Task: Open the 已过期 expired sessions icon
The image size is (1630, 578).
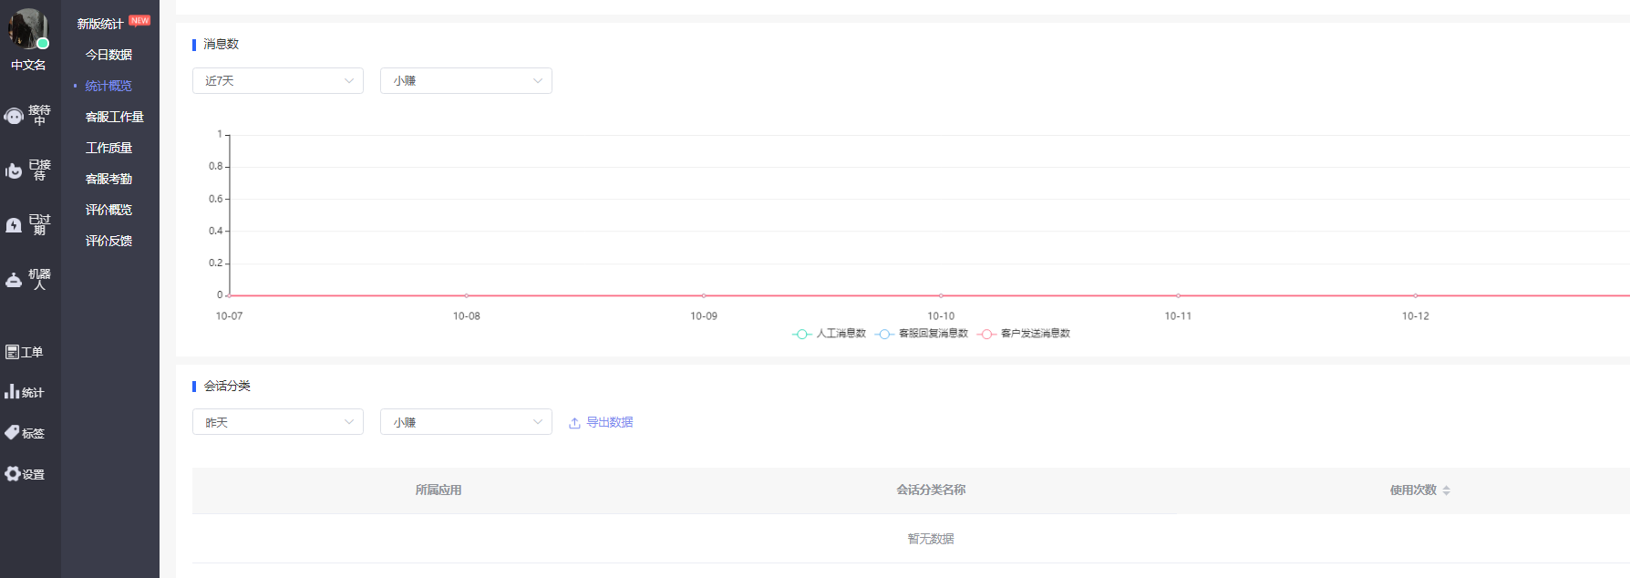Action: [x=14, y=225]
